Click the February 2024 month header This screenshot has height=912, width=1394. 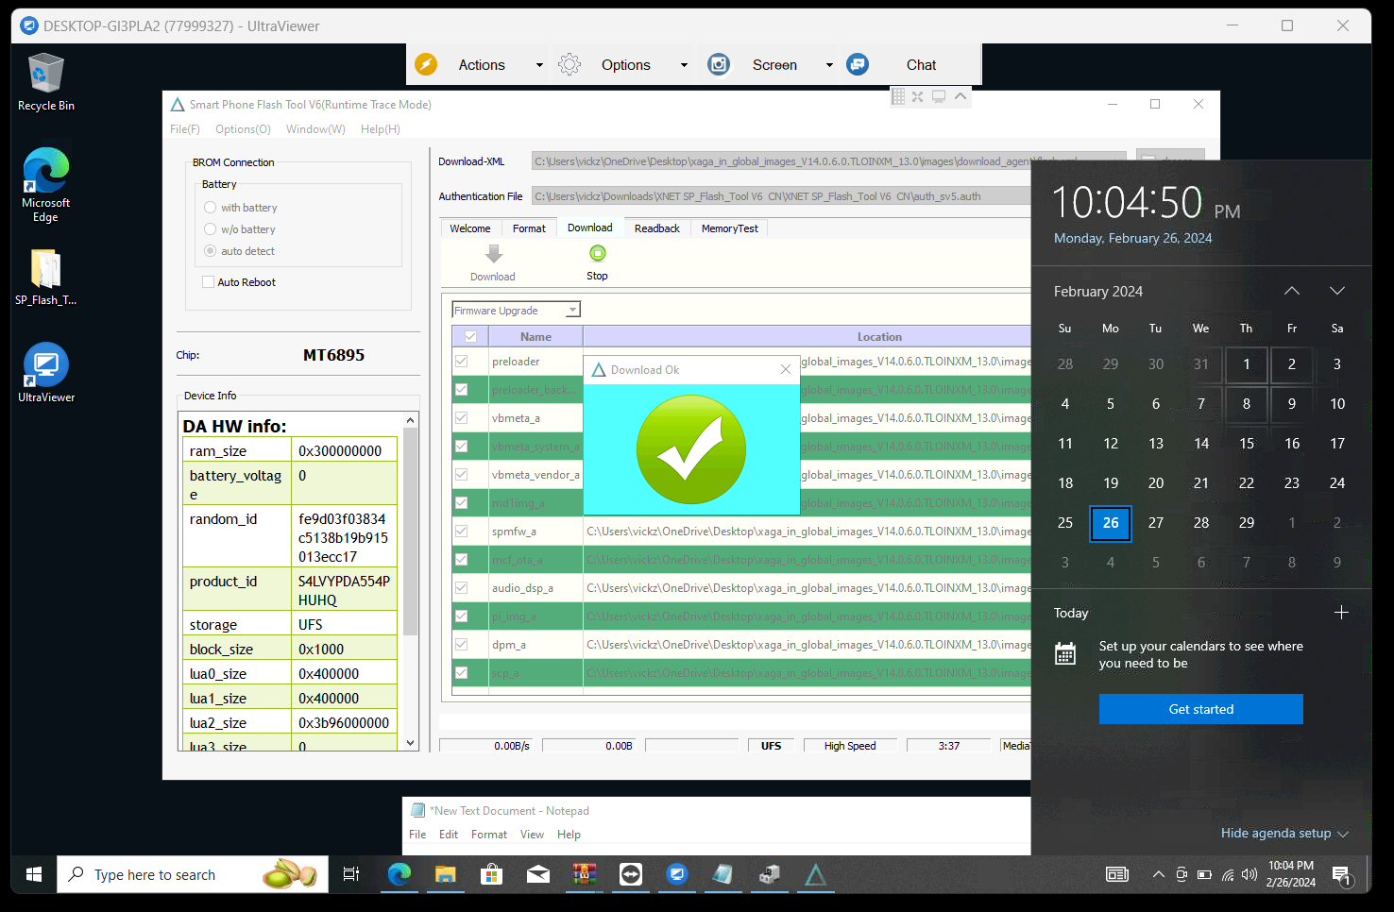point(1098,292)
